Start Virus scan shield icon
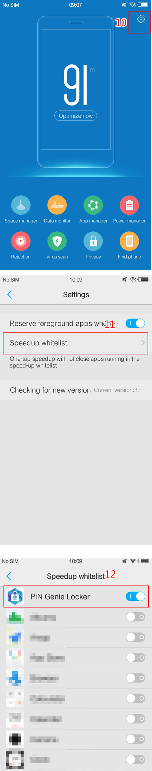The height and width of the screenshot is (771, 152). [57, 241]
